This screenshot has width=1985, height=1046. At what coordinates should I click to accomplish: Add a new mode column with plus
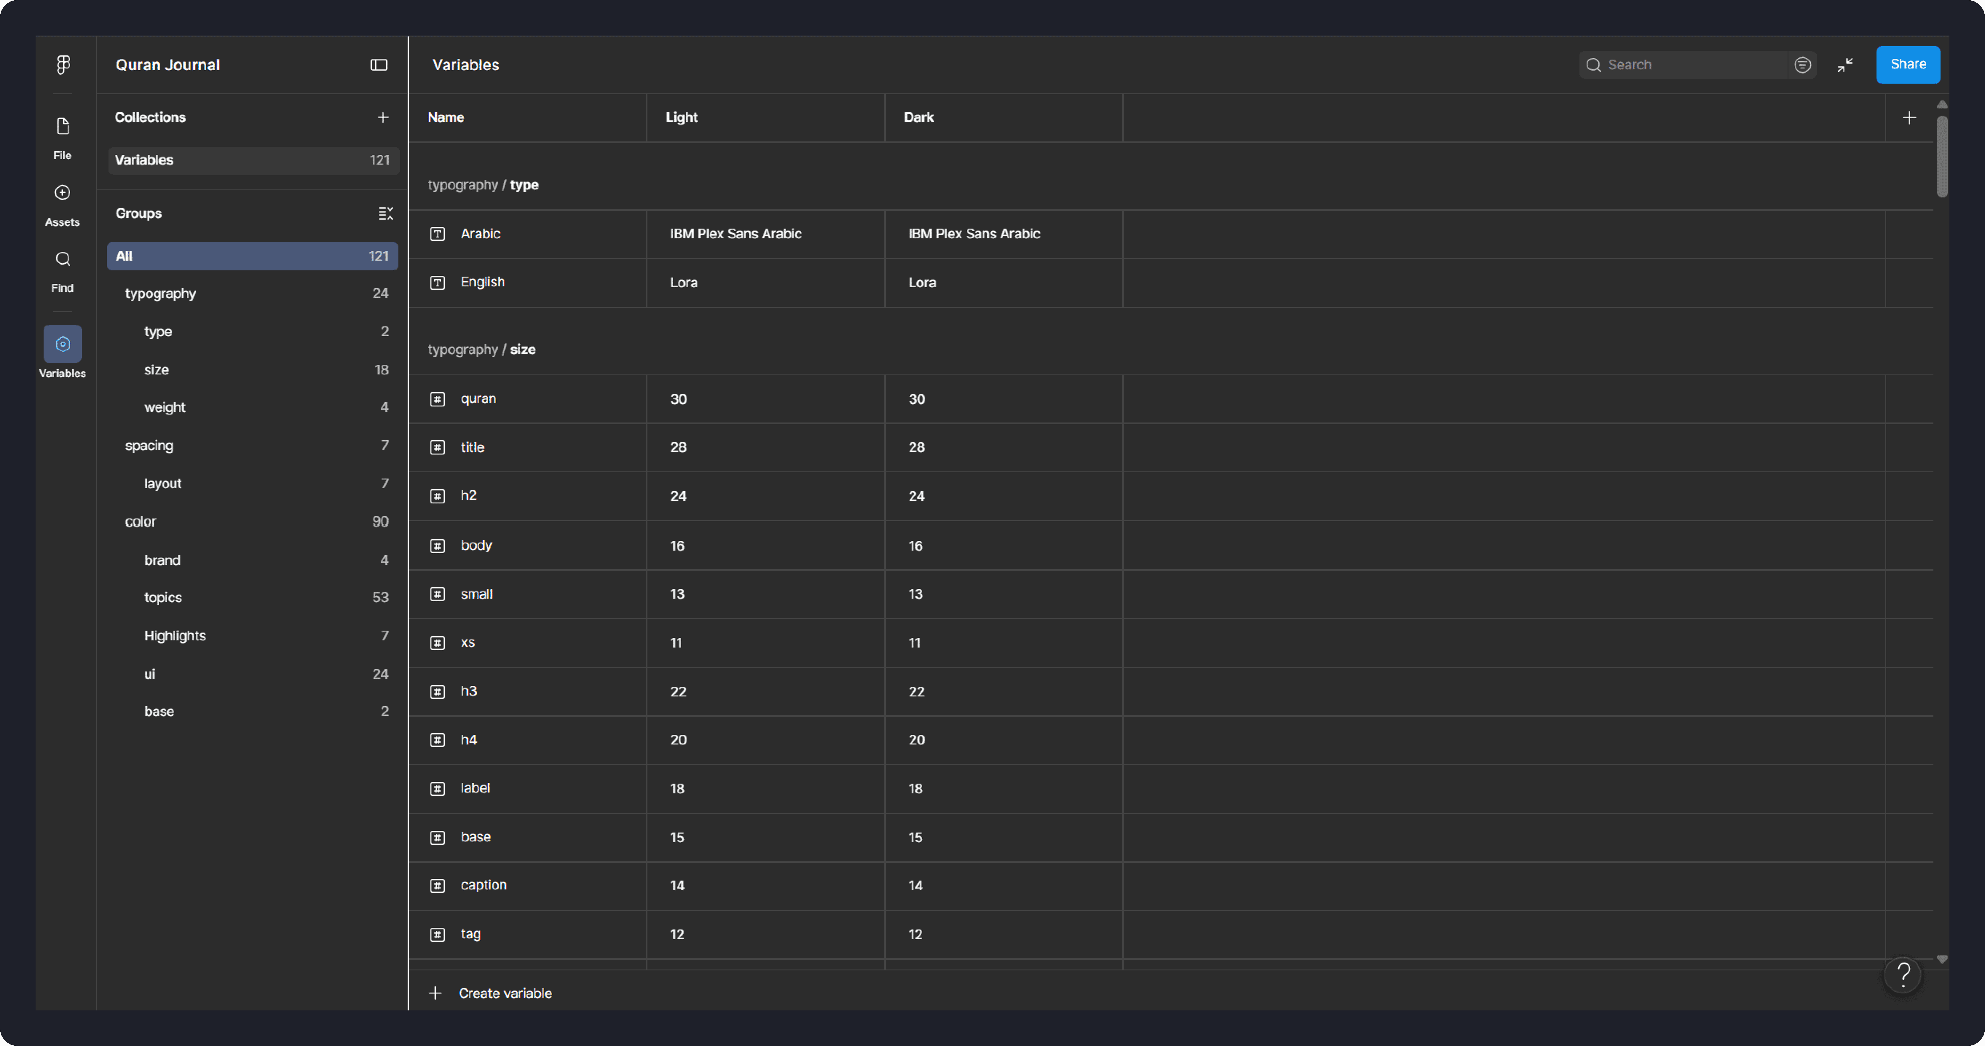1909,118
